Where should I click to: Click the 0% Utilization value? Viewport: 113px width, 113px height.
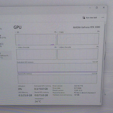click(x=20, y=89)
